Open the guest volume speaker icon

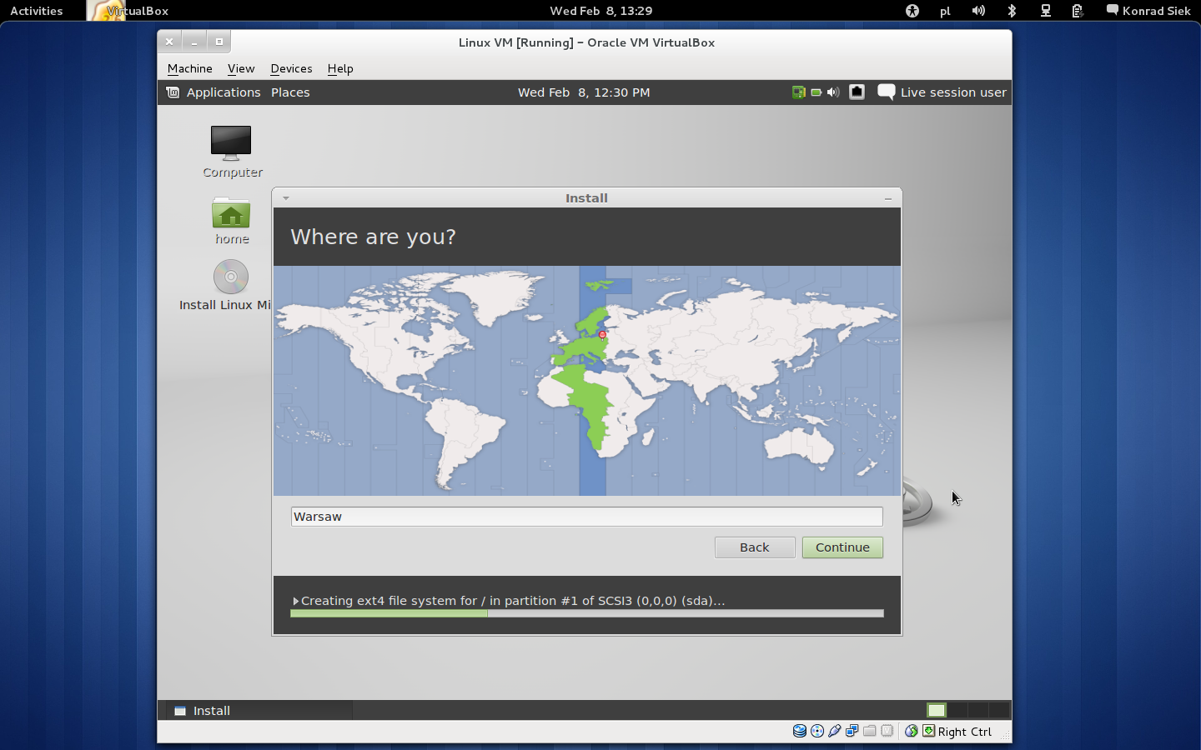[x=833, y=92]
